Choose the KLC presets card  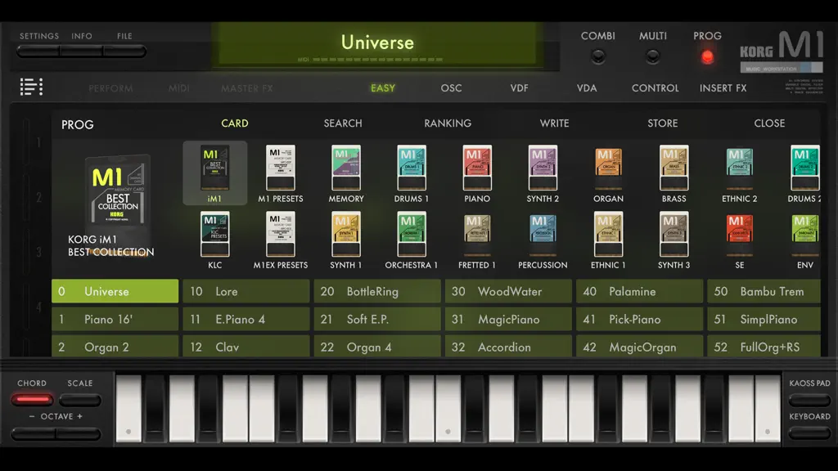pyautogui.click(x=215, y=235)
